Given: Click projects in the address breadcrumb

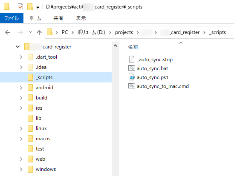Looking at the screenshot, I should 124,32.
